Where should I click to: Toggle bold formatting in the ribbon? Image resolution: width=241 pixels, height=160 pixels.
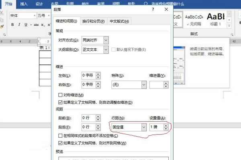tap(12, 24)
